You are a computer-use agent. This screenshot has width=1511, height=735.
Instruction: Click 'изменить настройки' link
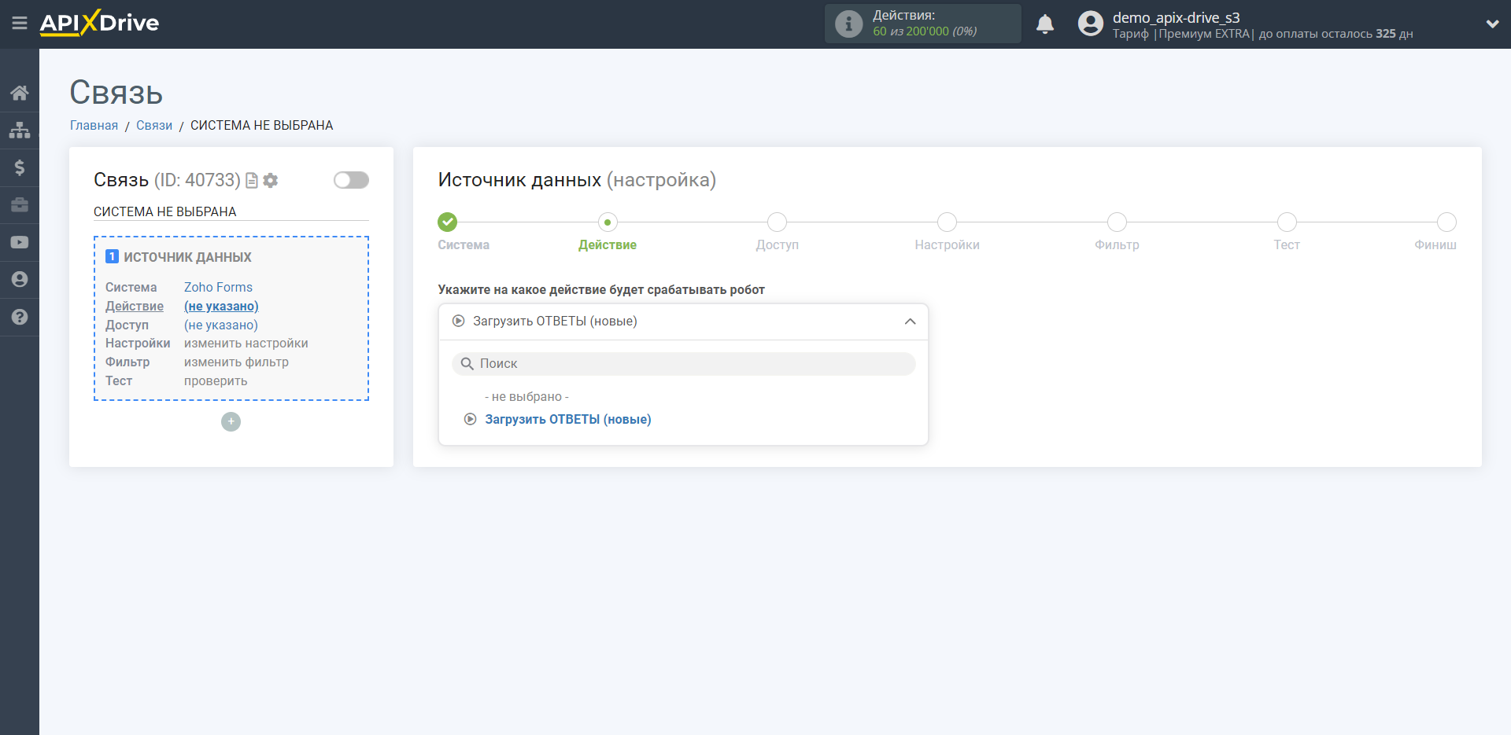[246, 344]
